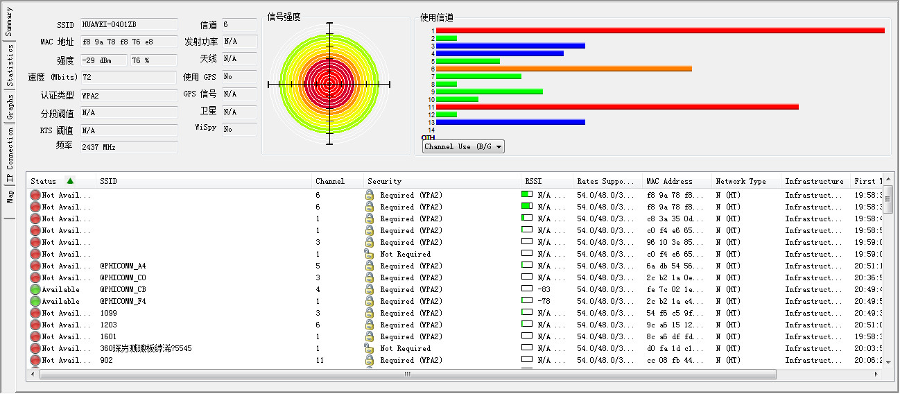Click the SSID field showing HUAWEI-0401ZB
Screen dimensions: 900x394
tap(128, 24)
